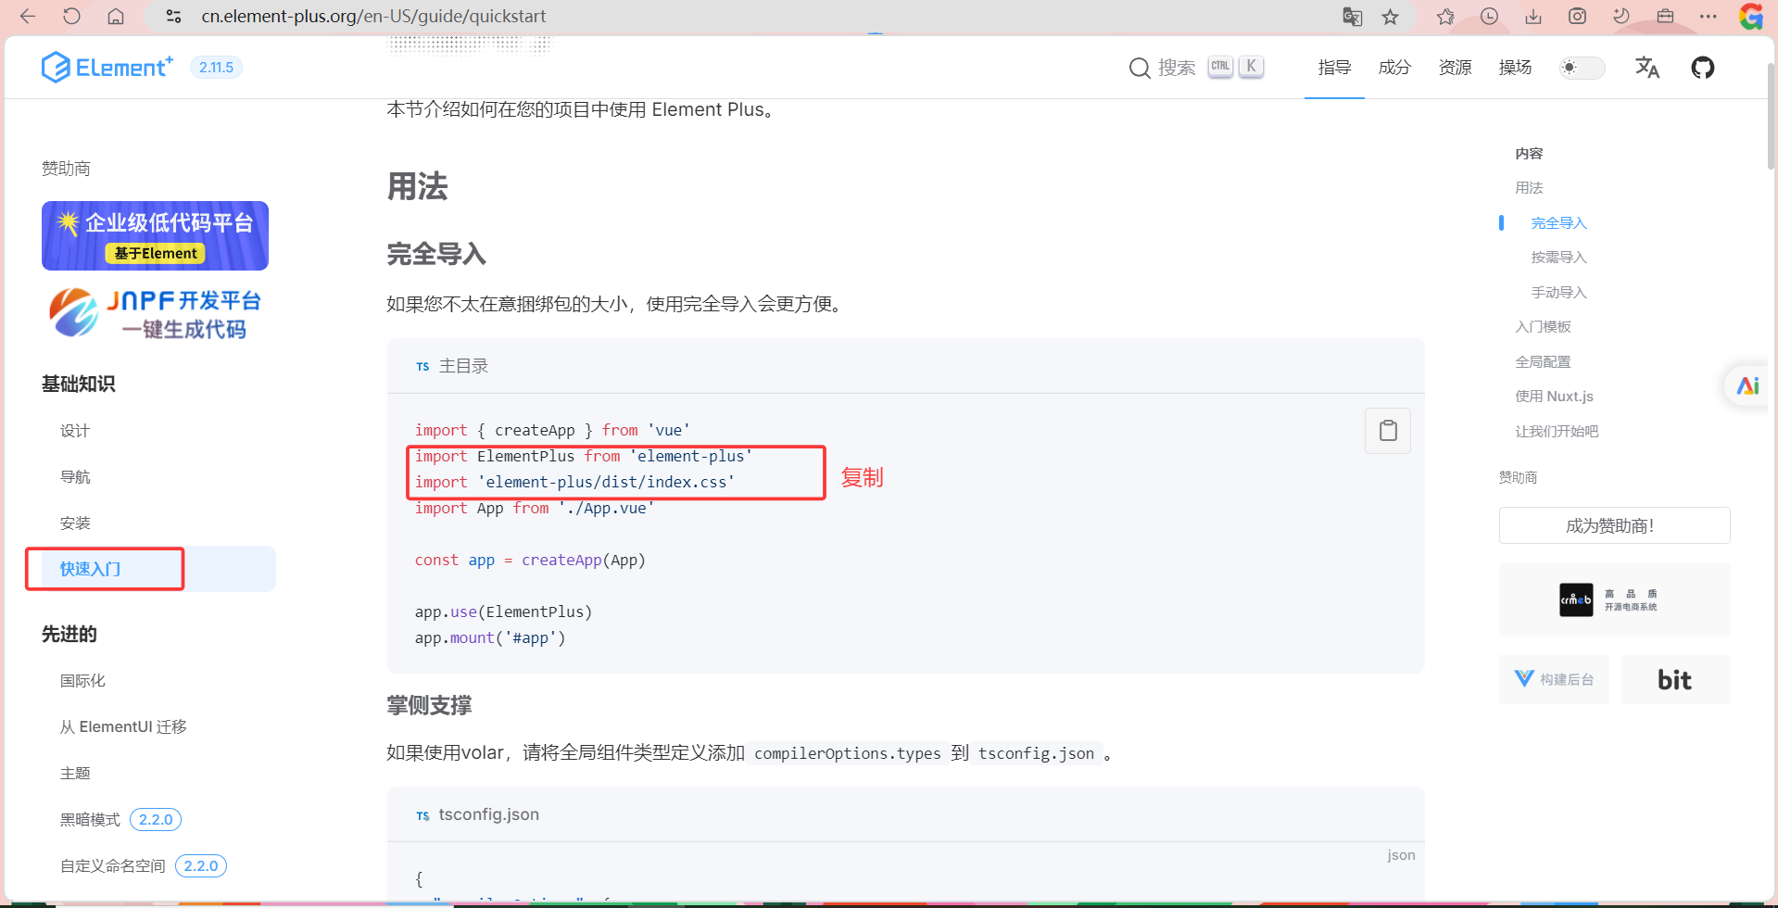Viewport: 1778px width, 908px height.
Task: Jump to 按需导入 in the contents list
Action: [x=1558, y=257]
